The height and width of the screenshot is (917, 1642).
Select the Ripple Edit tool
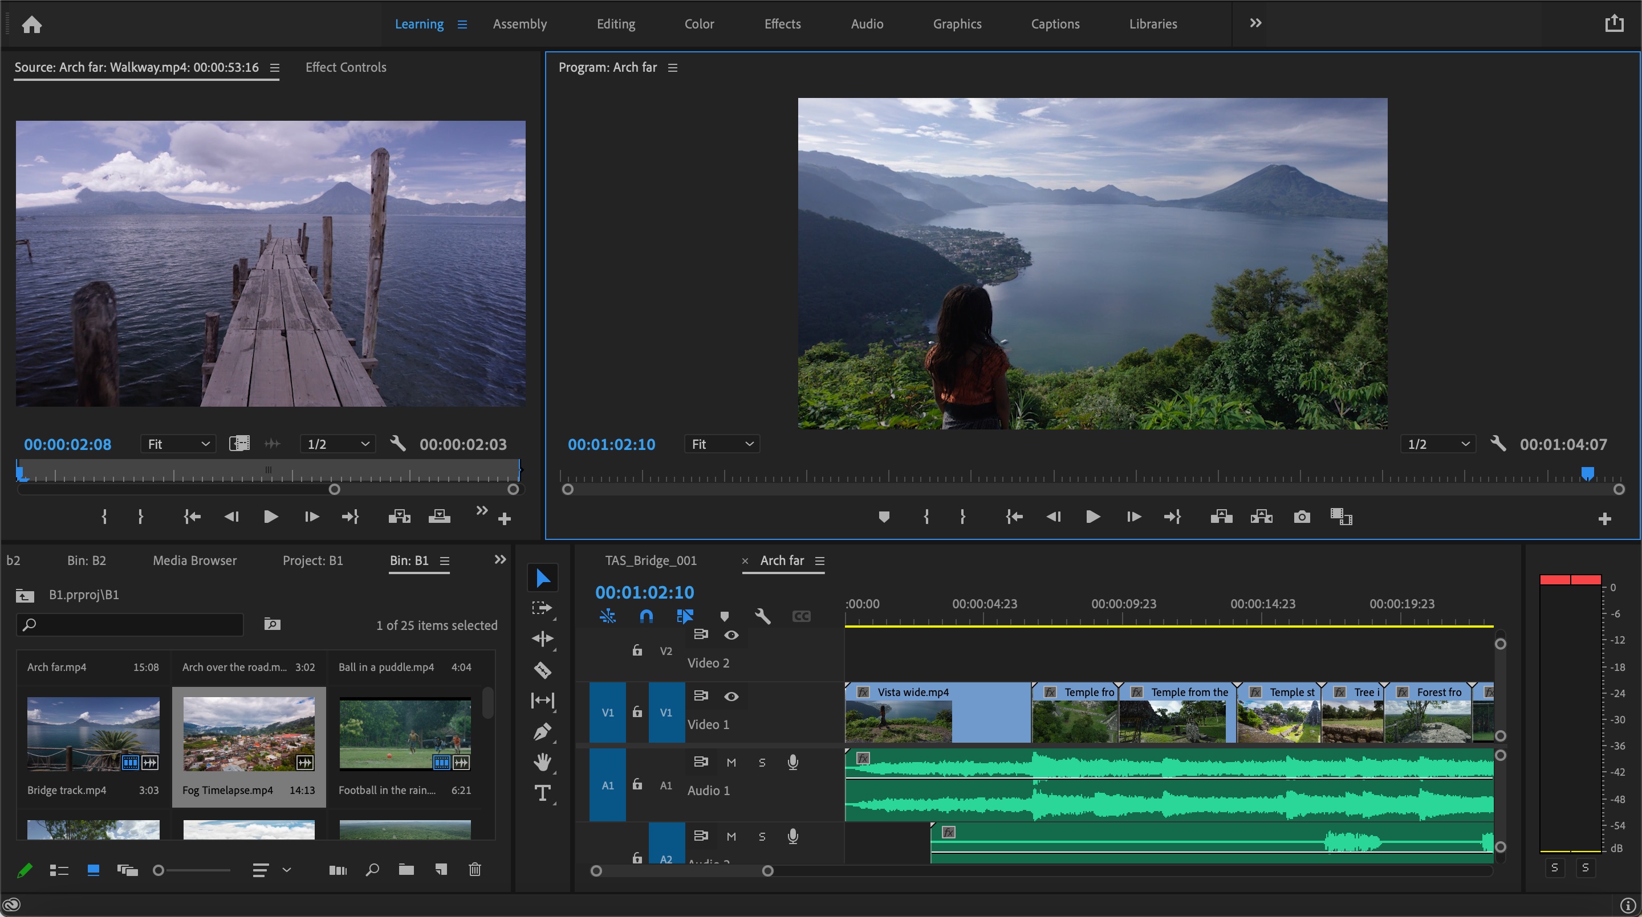point(542,638)
